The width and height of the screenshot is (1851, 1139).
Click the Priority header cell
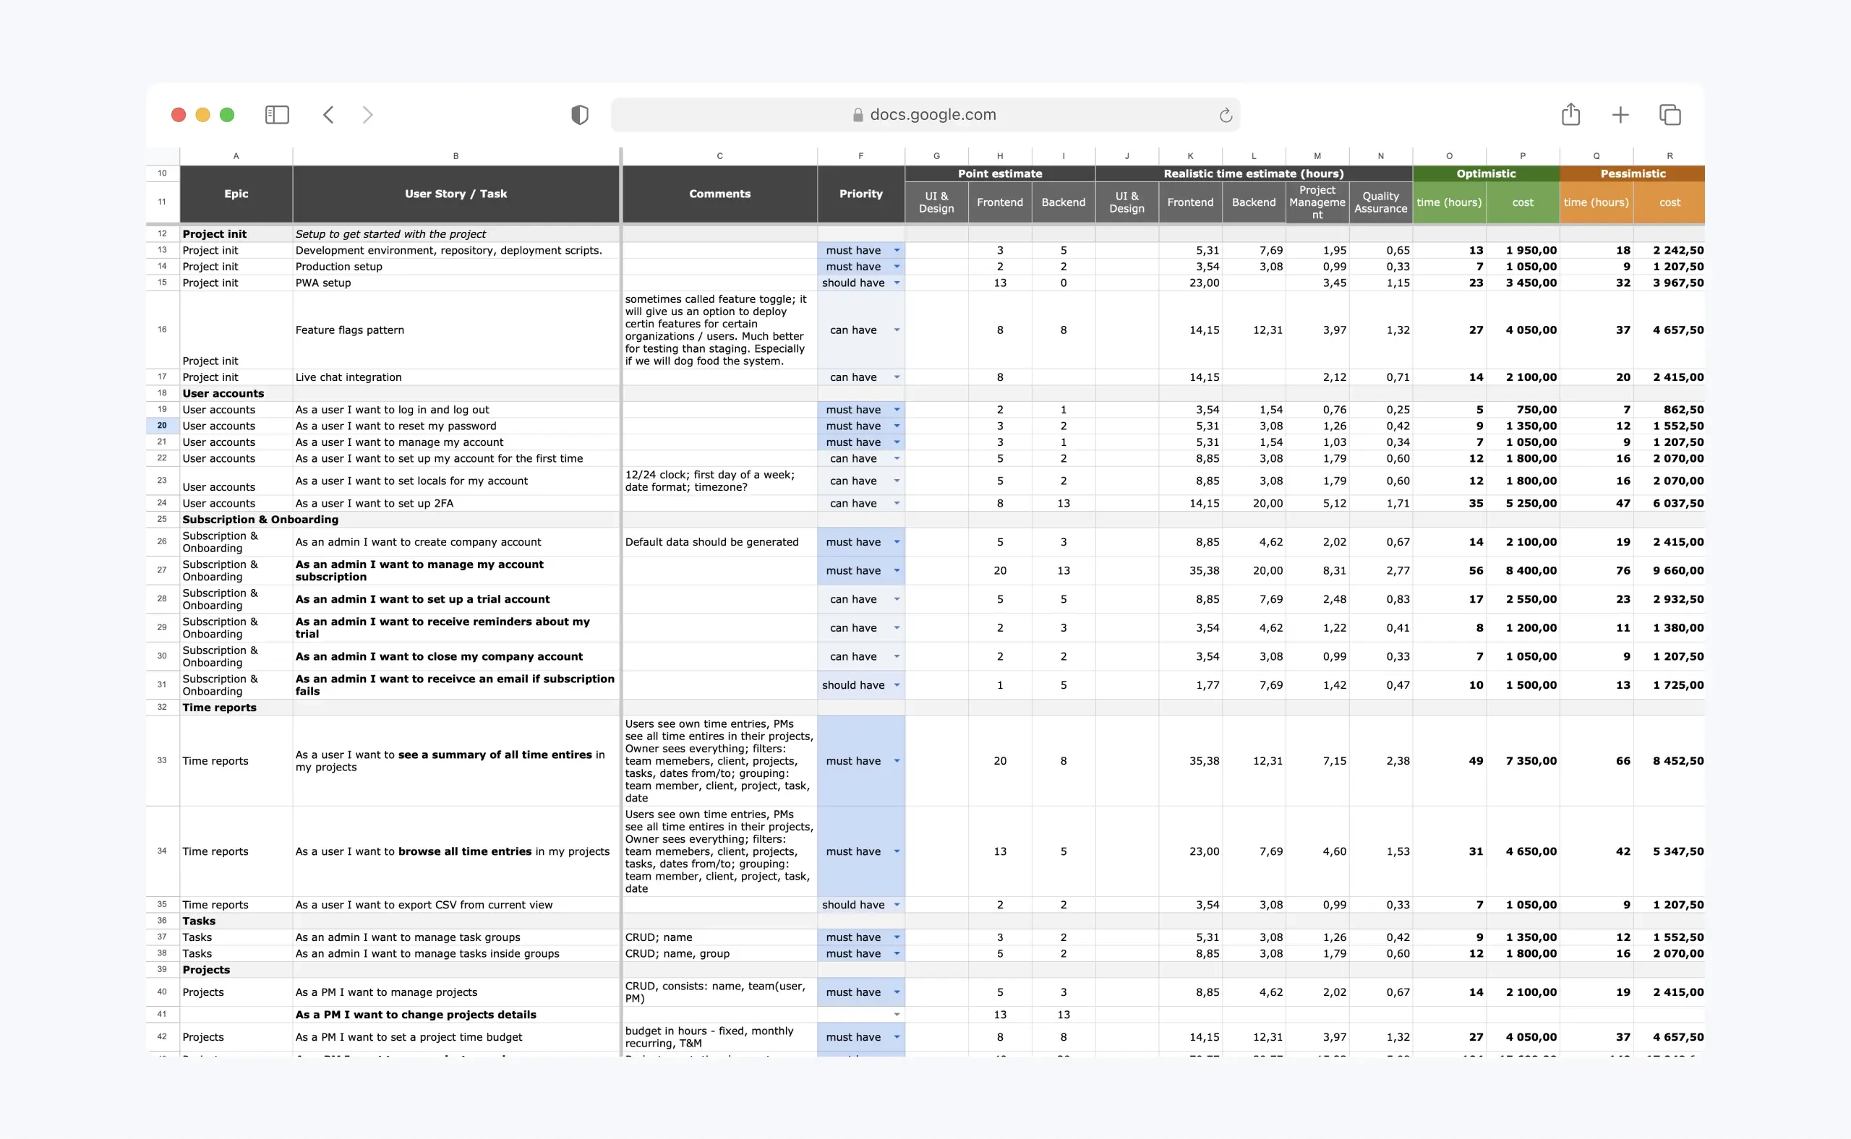pyautogui.click(x=860, y=194)
